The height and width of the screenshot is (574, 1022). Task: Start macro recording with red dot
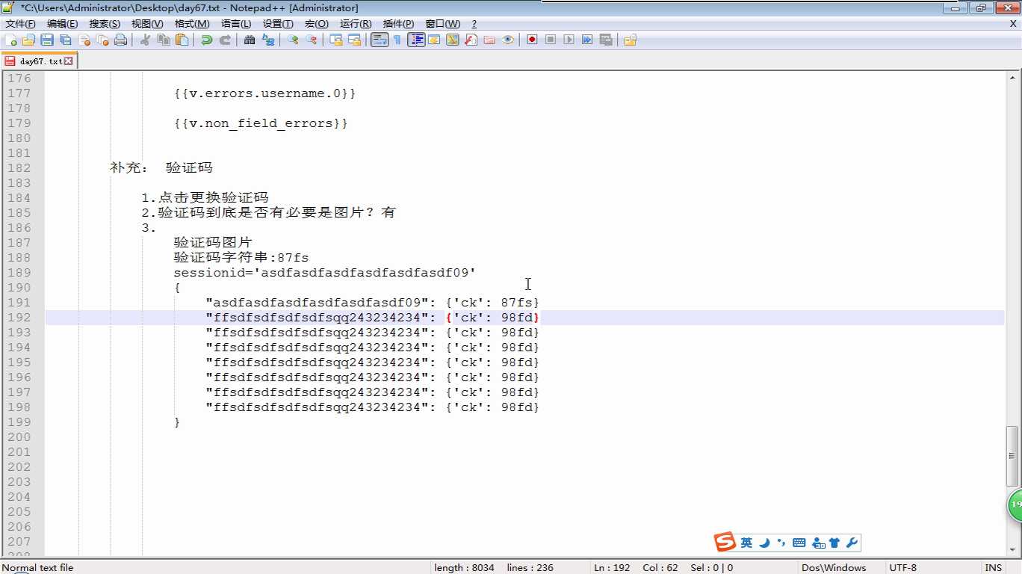pyautogui.click(x=532, y=40)
